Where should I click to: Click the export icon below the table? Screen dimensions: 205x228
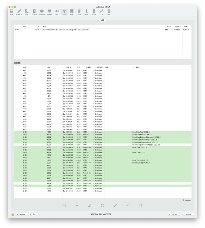(141, 206)
